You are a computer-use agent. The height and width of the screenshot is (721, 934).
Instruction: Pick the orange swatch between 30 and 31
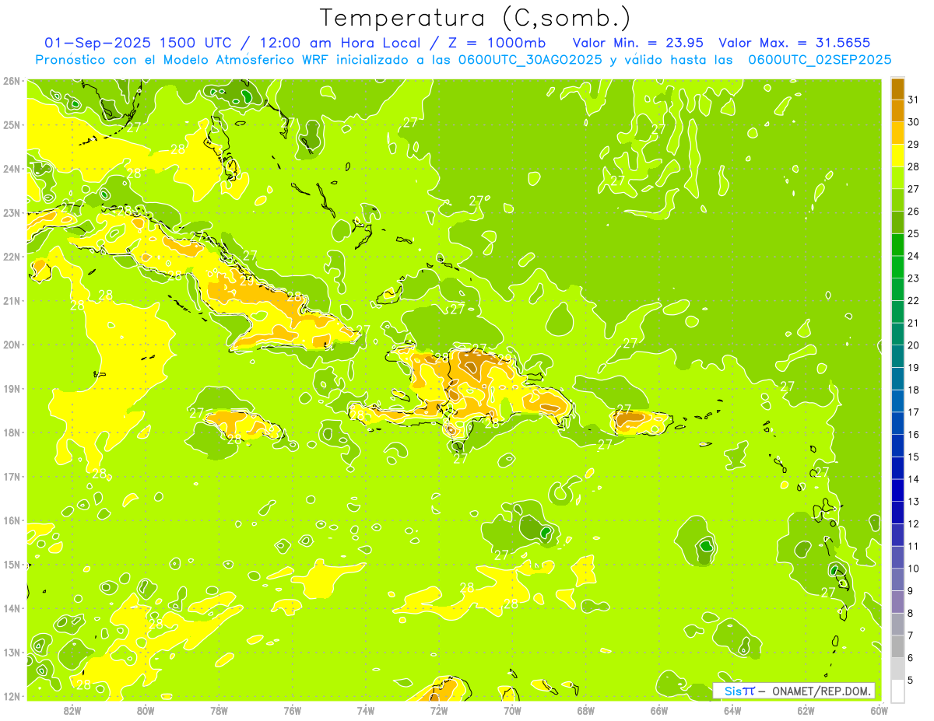point(897,110)
